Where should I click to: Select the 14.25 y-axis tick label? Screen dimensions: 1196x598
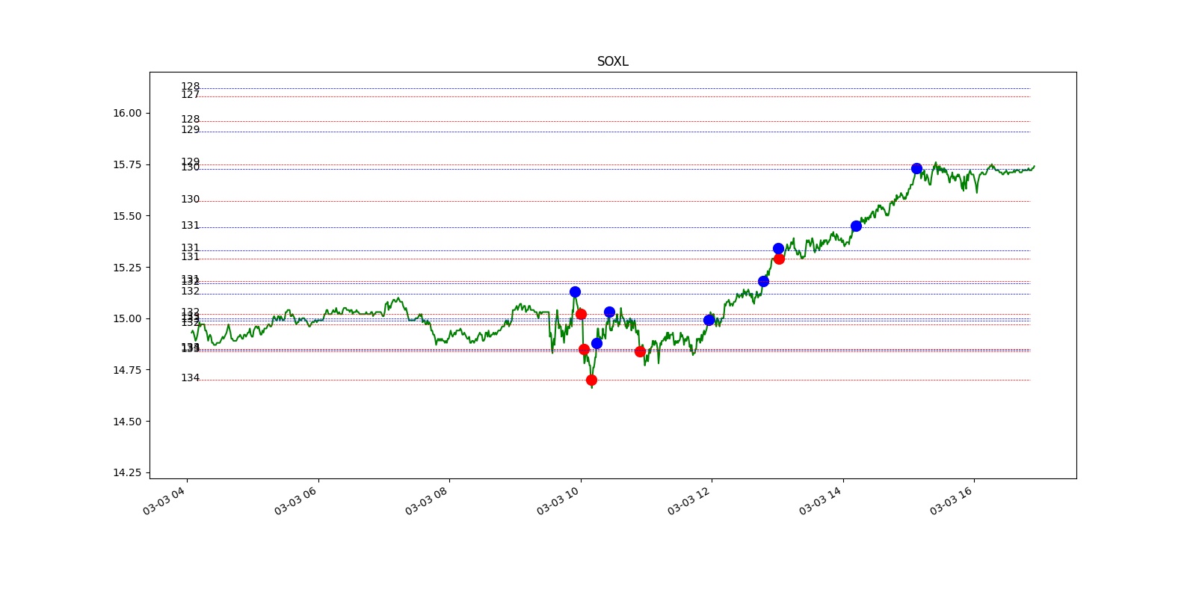127,472
